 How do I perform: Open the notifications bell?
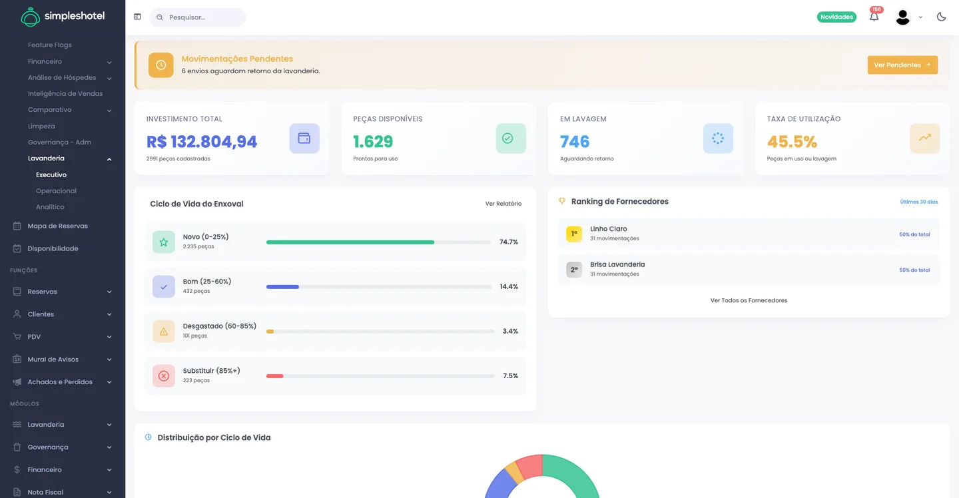point(874,17)
